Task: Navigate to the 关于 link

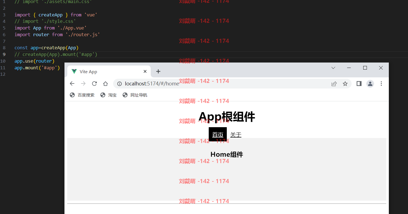Action: click(x=236, y=135)
